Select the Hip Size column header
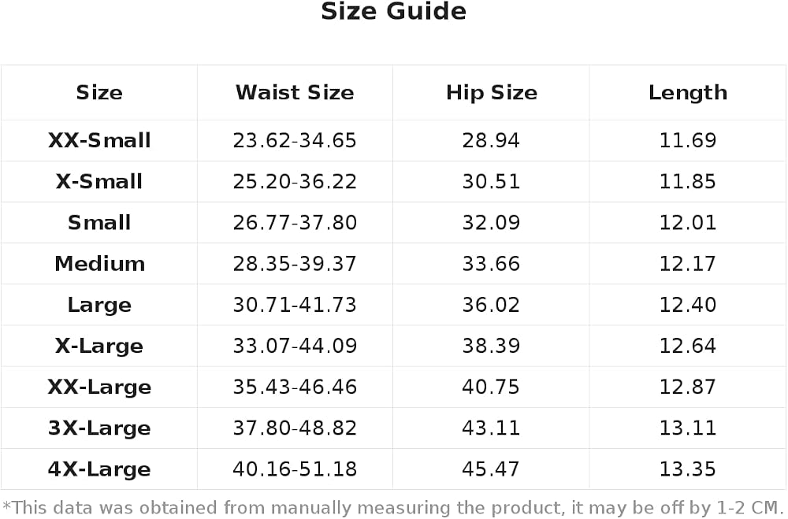Viewport: 788px width, 519px height. [x=492, y=93]
